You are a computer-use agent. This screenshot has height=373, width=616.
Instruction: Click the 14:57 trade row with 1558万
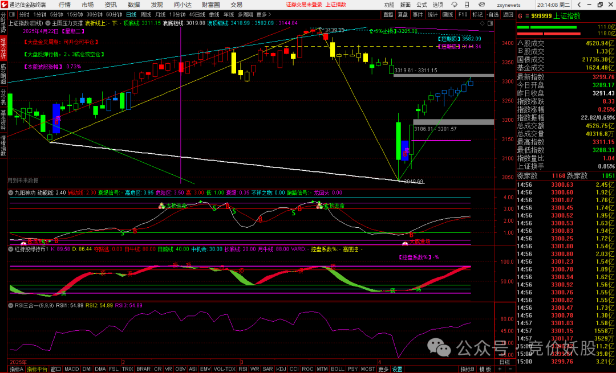(565, 330)
